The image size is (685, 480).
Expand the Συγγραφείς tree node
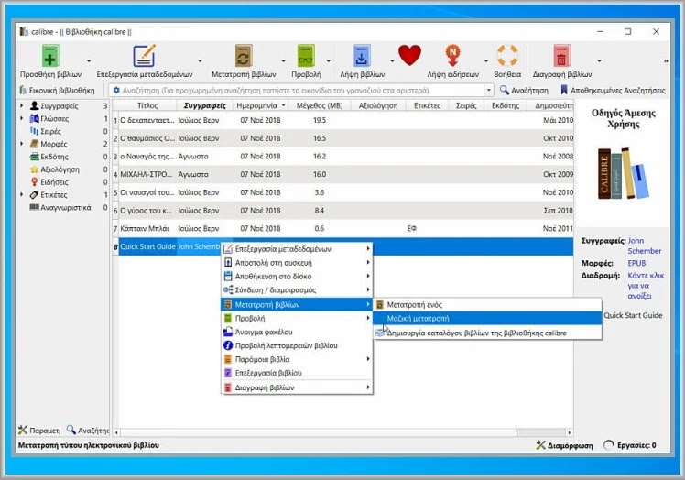coord(21,105)
